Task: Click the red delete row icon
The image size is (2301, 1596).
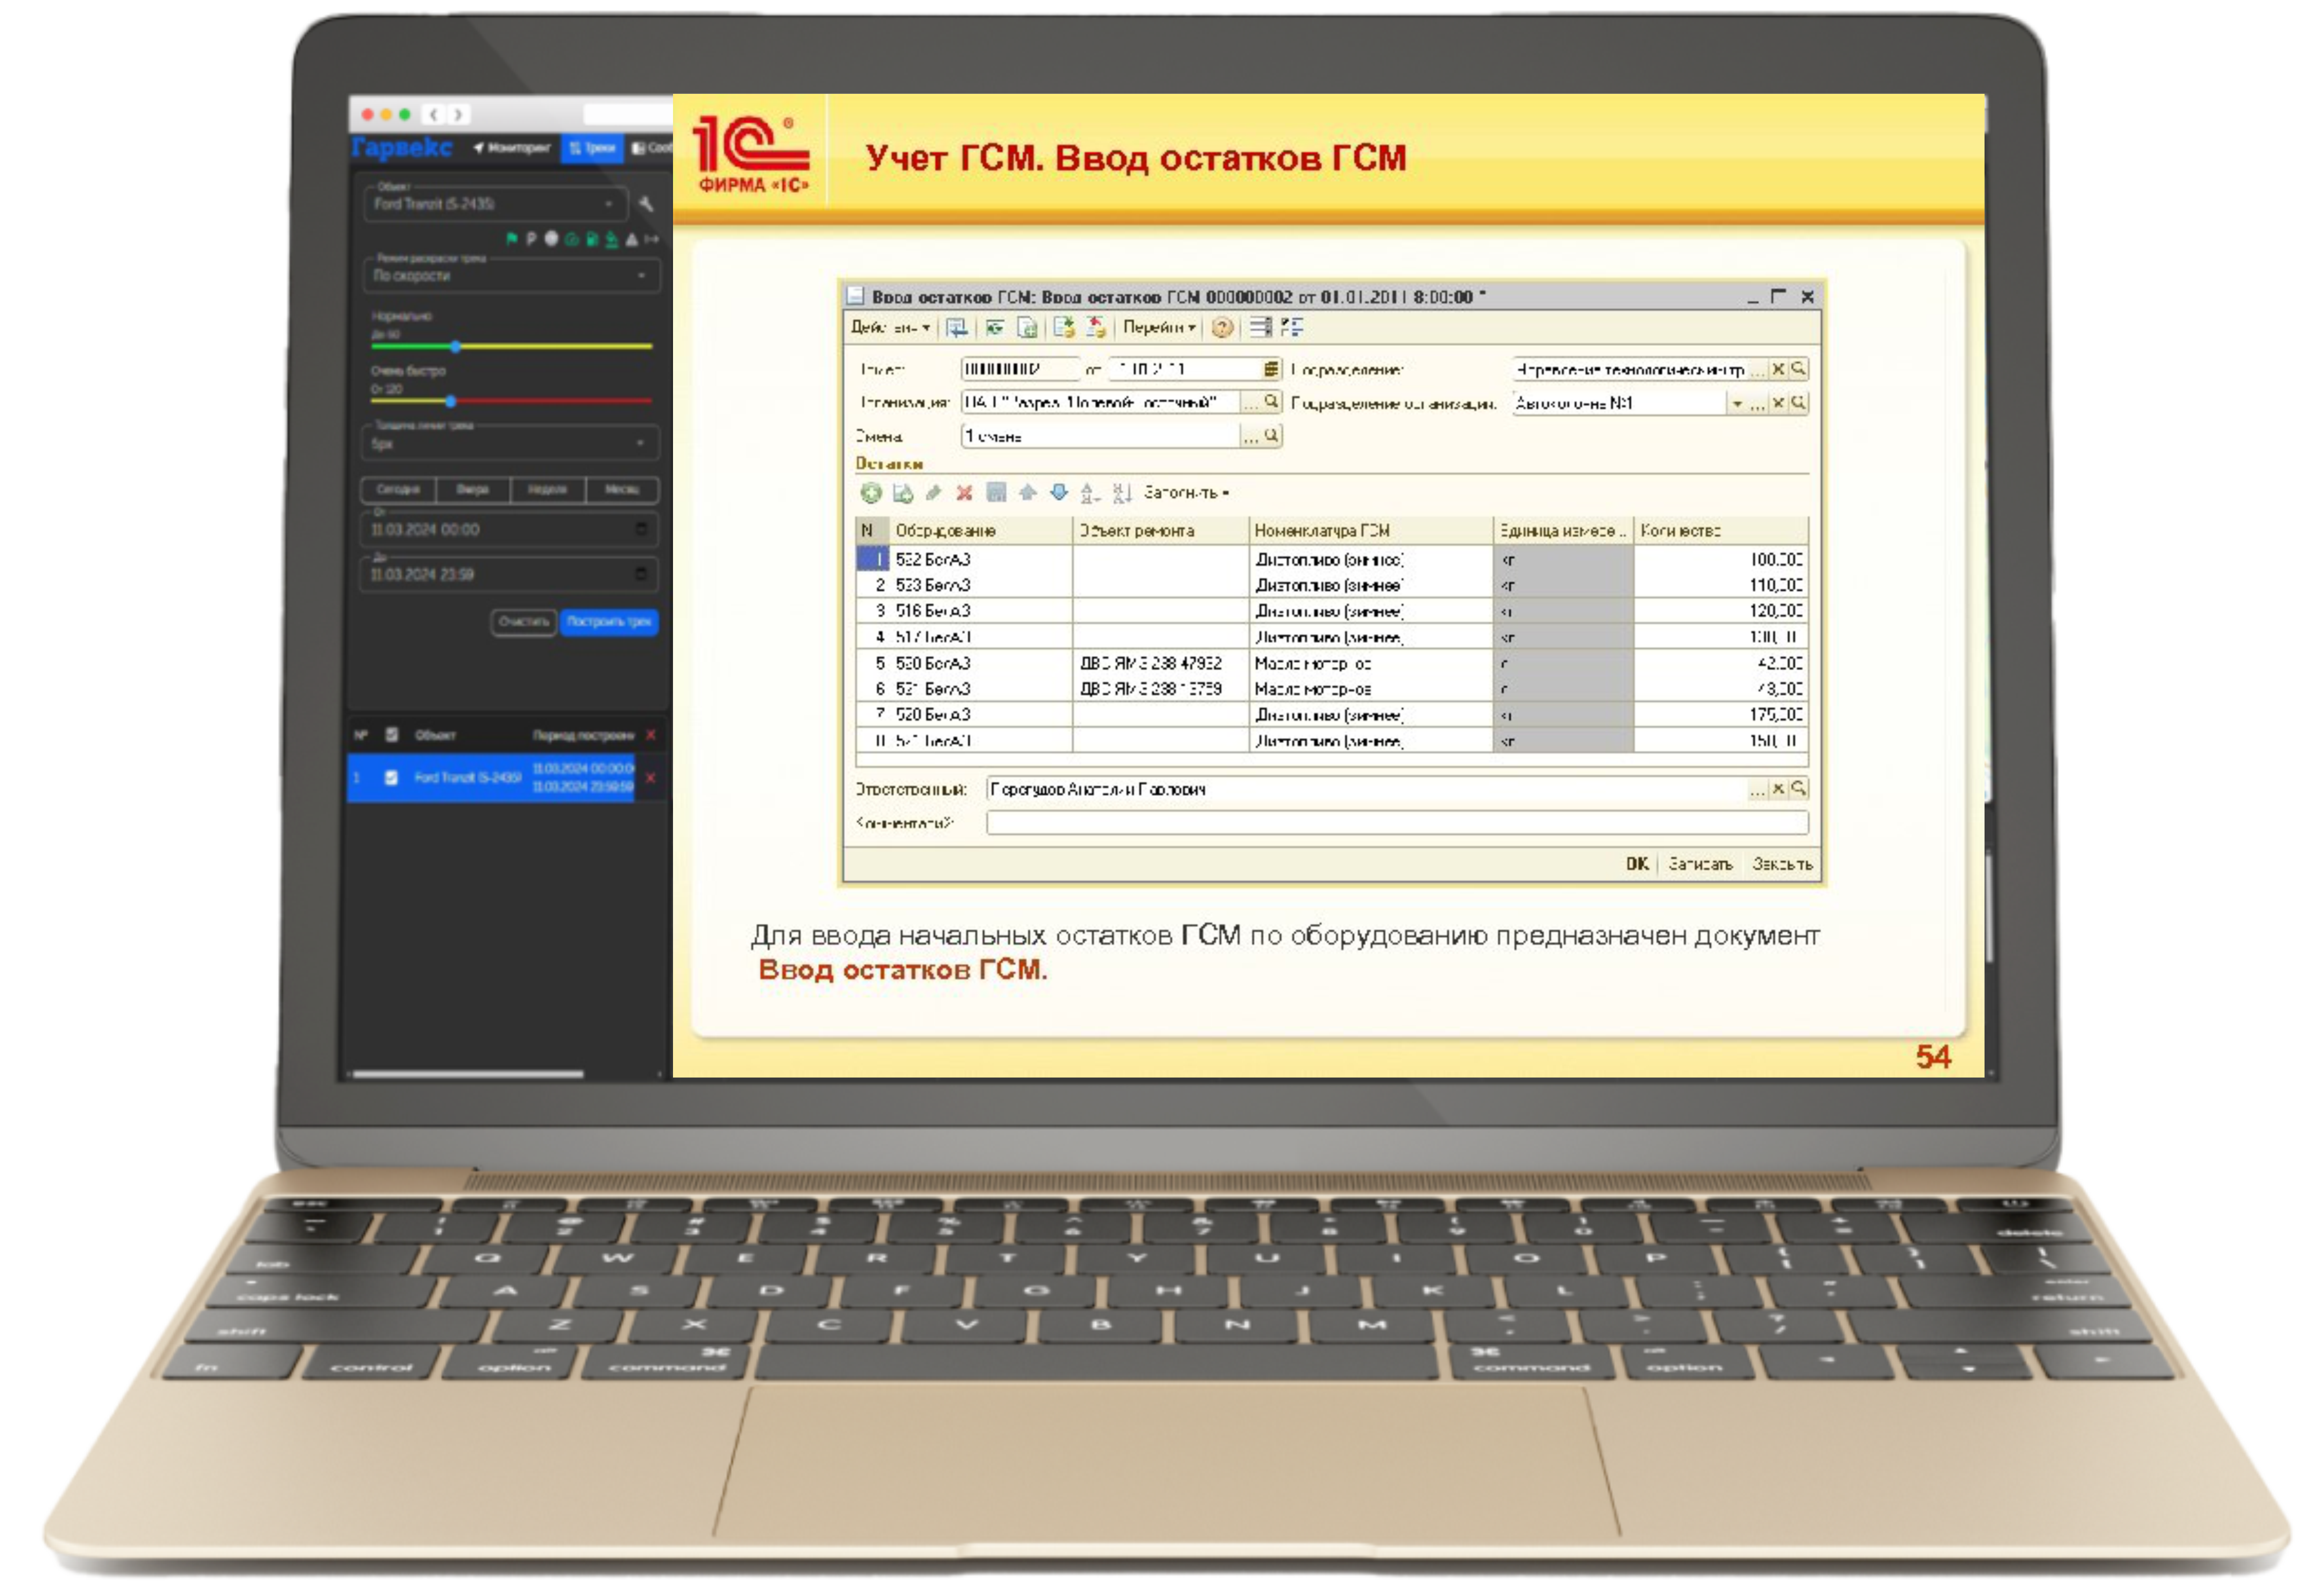Action: coord(964,492)
